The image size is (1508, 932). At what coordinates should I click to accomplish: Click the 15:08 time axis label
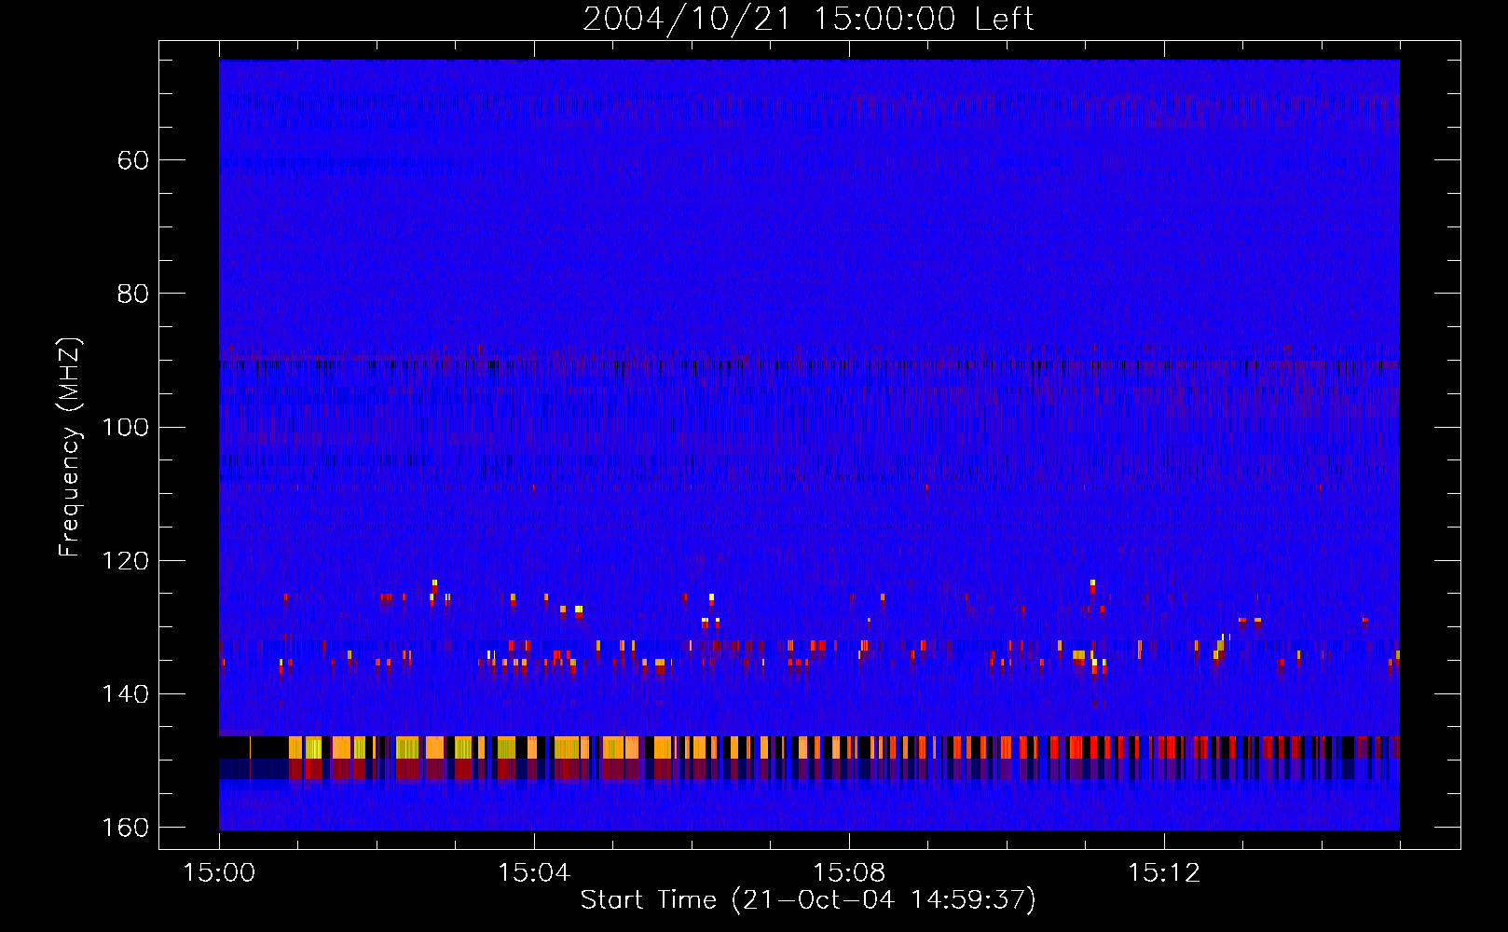pyautogui.click(x=849, y=872)
